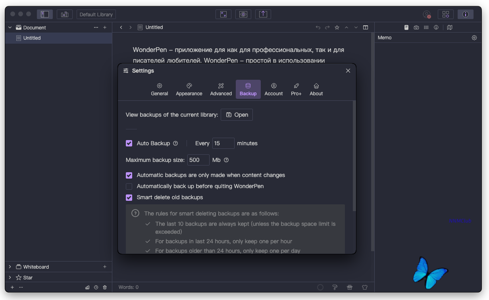Open the snapshot camera icon in right panel
This screenshot has height=300, width=489.
pyautogui.click(x=416, y=27)
